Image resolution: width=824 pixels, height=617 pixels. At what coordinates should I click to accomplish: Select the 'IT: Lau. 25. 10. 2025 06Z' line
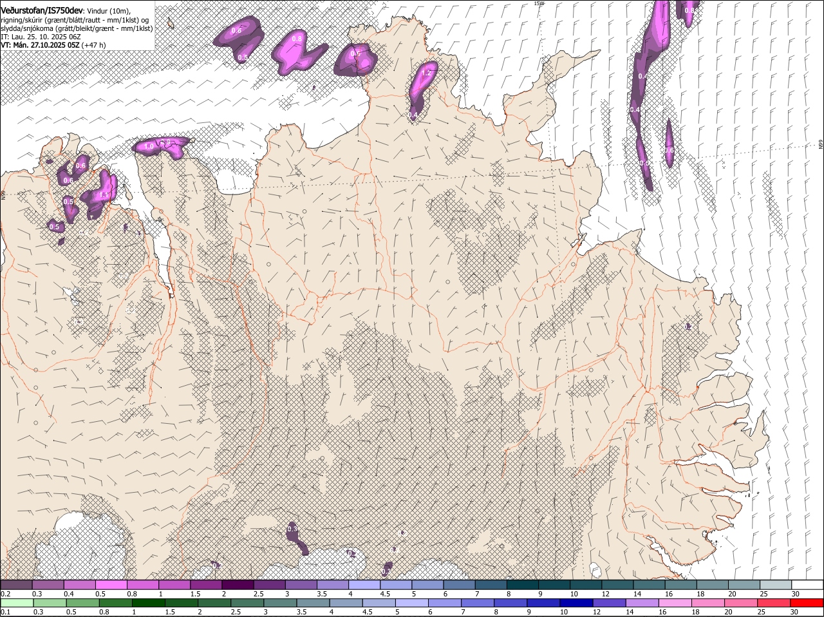click(41, 37)
